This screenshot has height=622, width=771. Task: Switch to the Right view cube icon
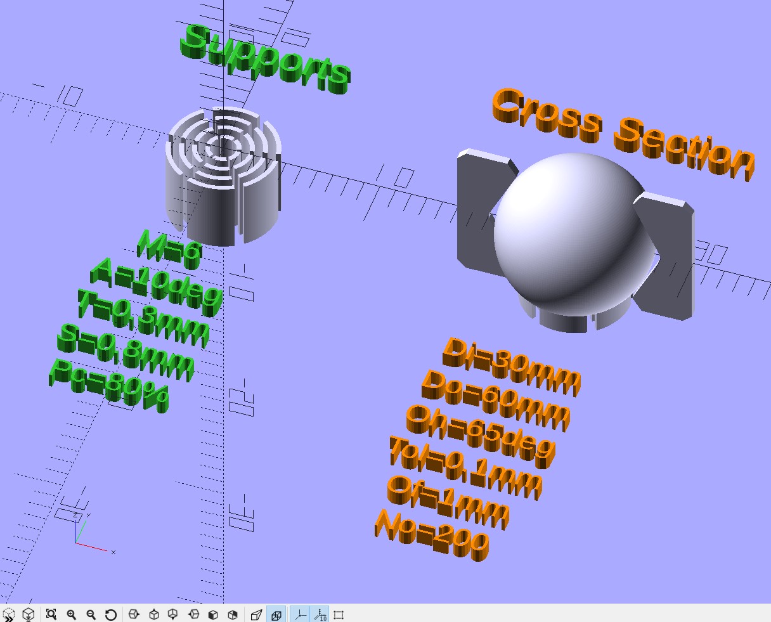coord(134,614)
